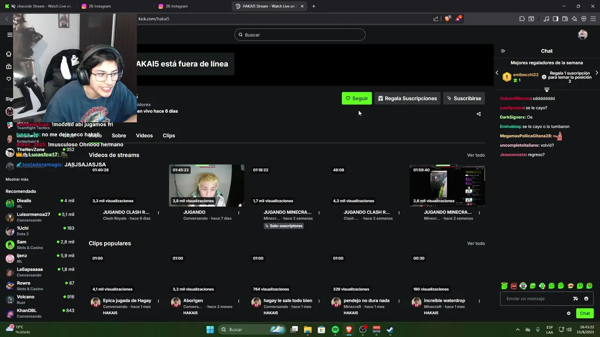Click the Regala Suscripciones button
Screen dimensions: 600x337
coord(407,98)
